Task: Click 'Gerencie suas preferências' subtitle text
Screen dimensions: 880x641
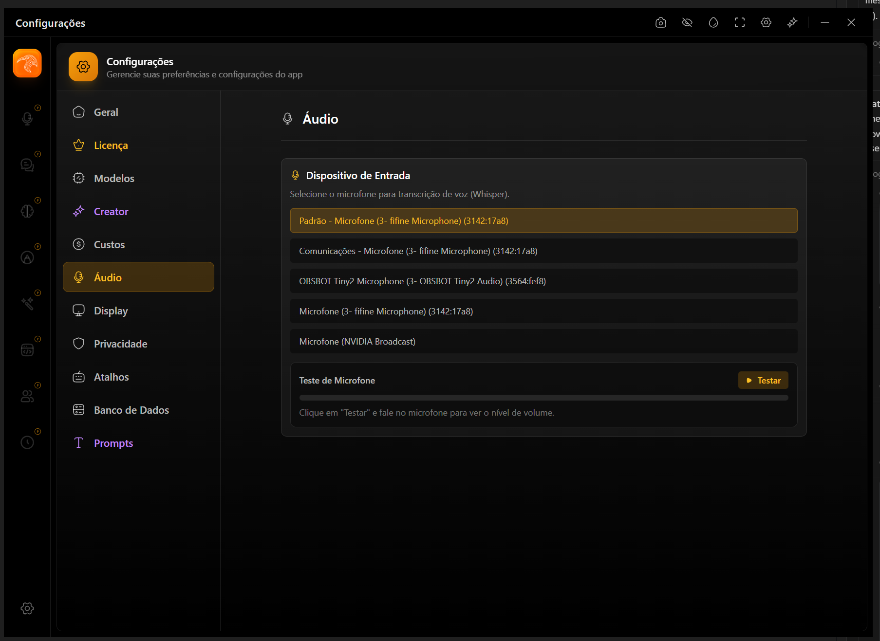Action: pos(205,74)
